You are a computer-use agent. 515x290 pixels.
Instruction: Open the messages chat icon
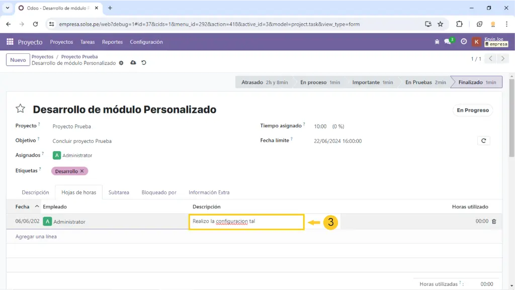[x=448, y=42]
